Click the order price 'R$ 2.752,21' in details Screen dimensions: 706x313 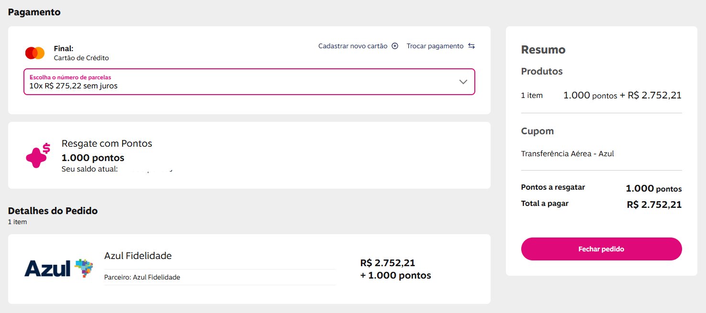coord(387,263)
